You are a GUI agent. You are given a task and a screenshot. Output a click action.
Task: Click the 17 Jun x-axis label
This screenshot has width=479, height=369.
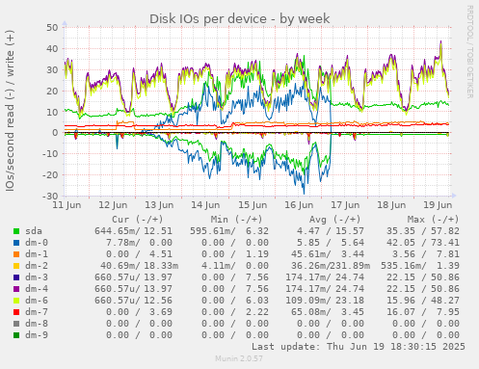pos(345,205)
